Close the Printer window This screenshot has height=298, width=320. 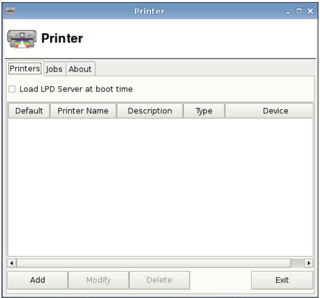click(310, 11)
